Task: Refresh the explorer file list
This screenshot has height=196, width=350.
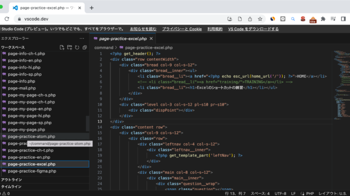Action: click(77, 47)
